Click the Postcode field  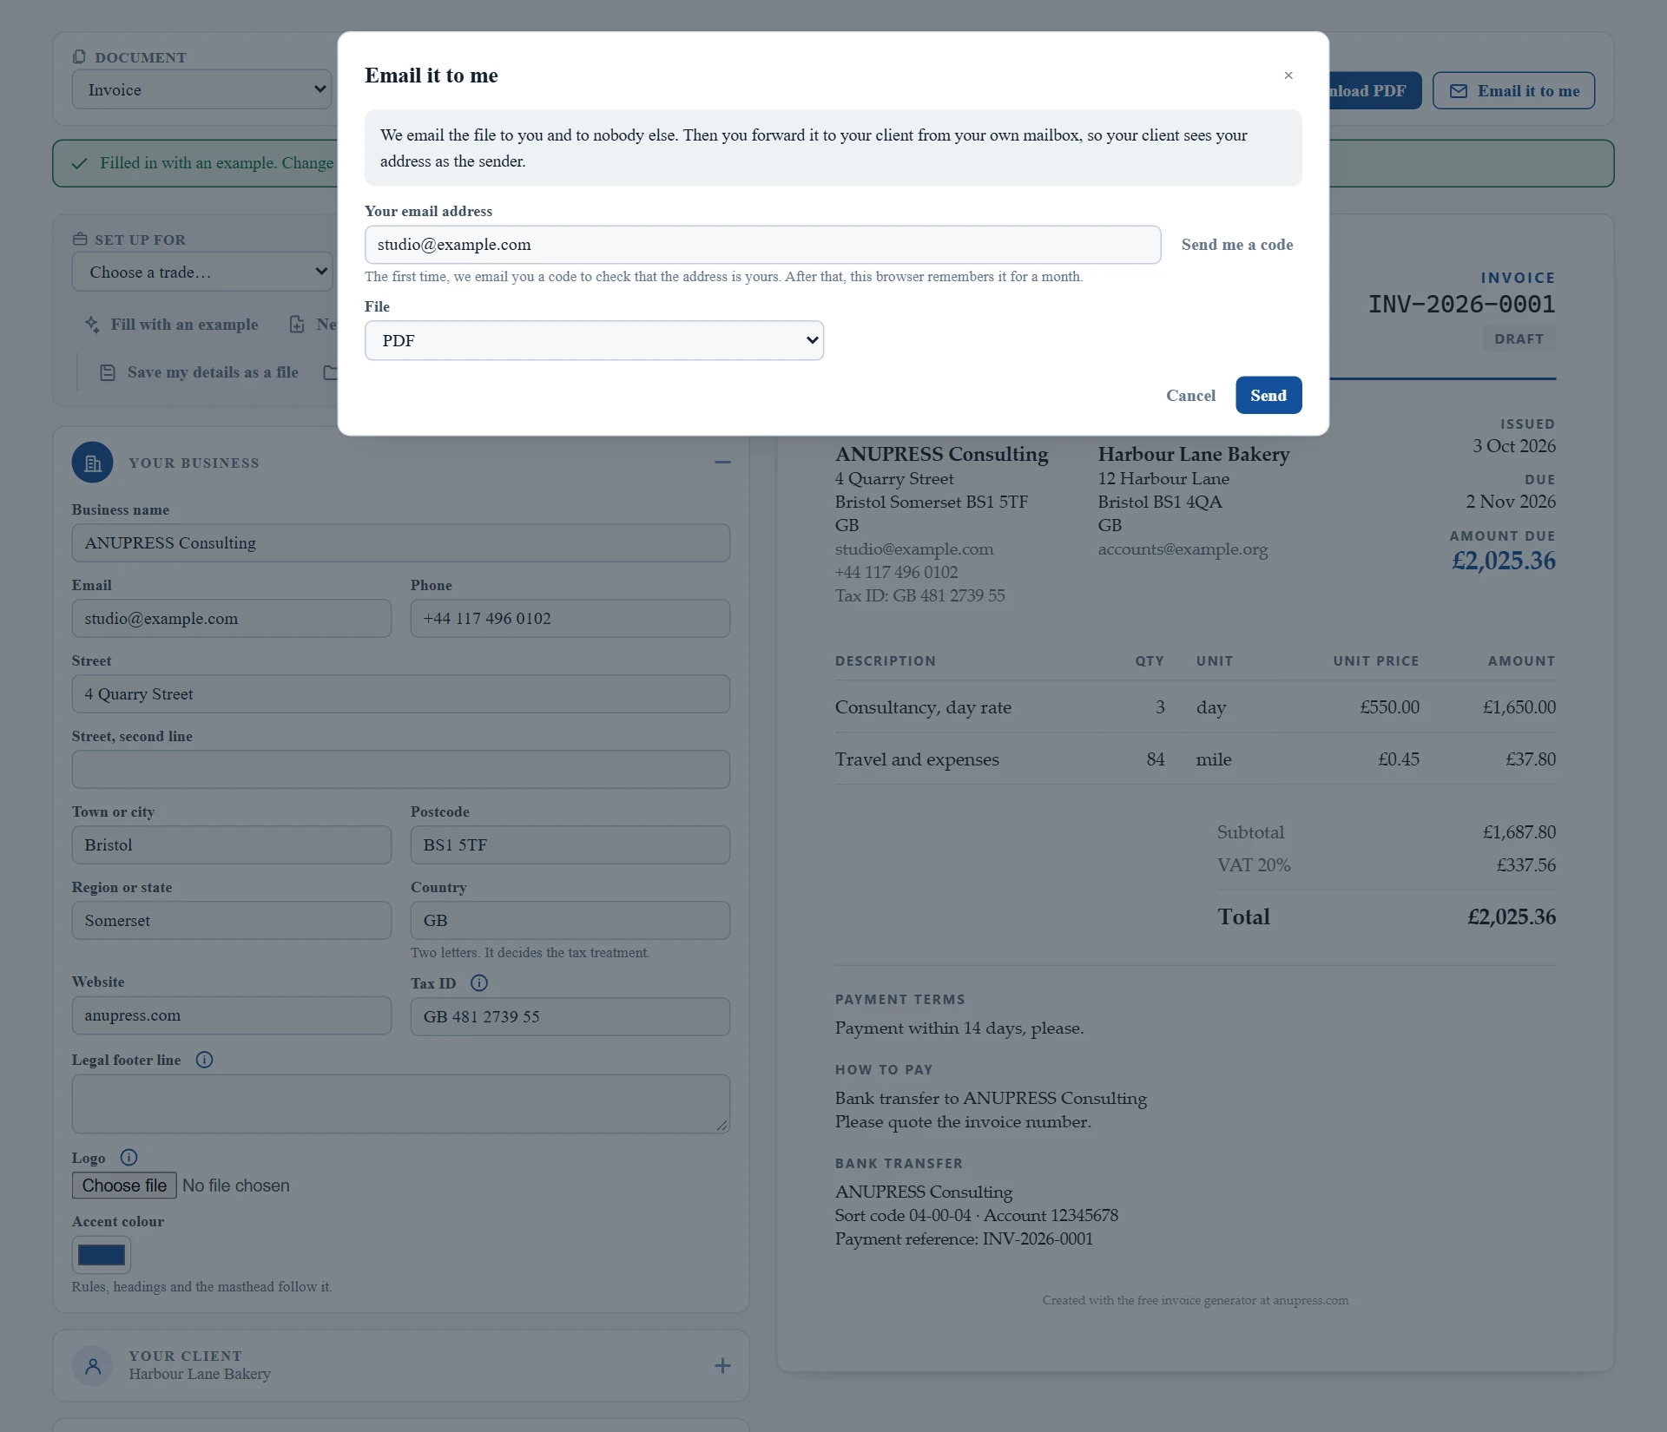[570, 844]
